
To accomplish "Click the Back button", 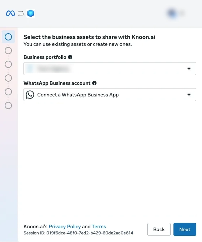I will coord(159,229).
